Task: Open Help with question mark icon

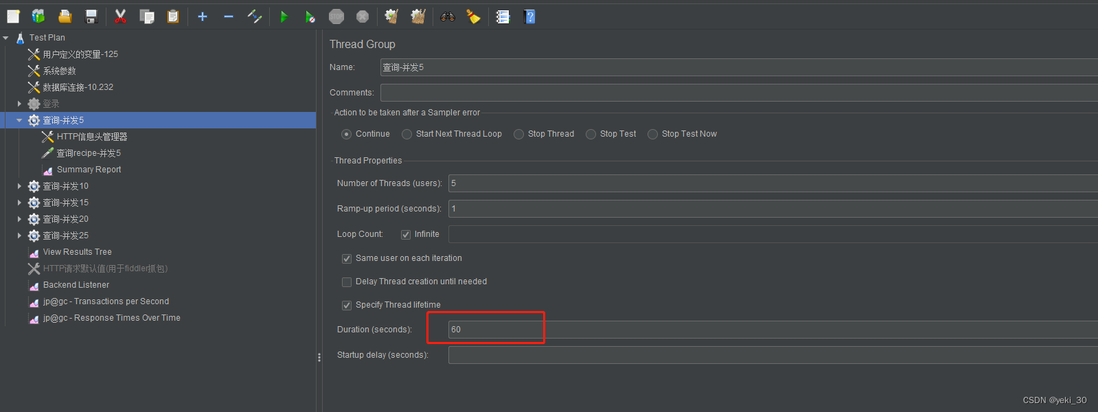Action: click(529, 16)
